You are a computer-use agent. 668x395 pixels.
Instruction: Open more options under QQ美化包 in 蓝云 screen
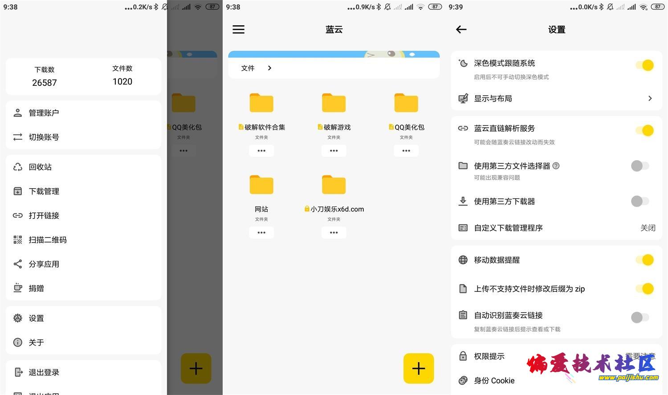pos(406,151)
